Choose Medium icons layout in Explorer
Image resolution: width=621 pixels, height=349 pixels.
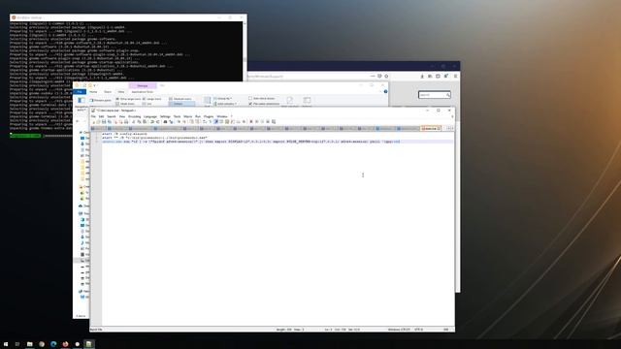coord(180,99)
